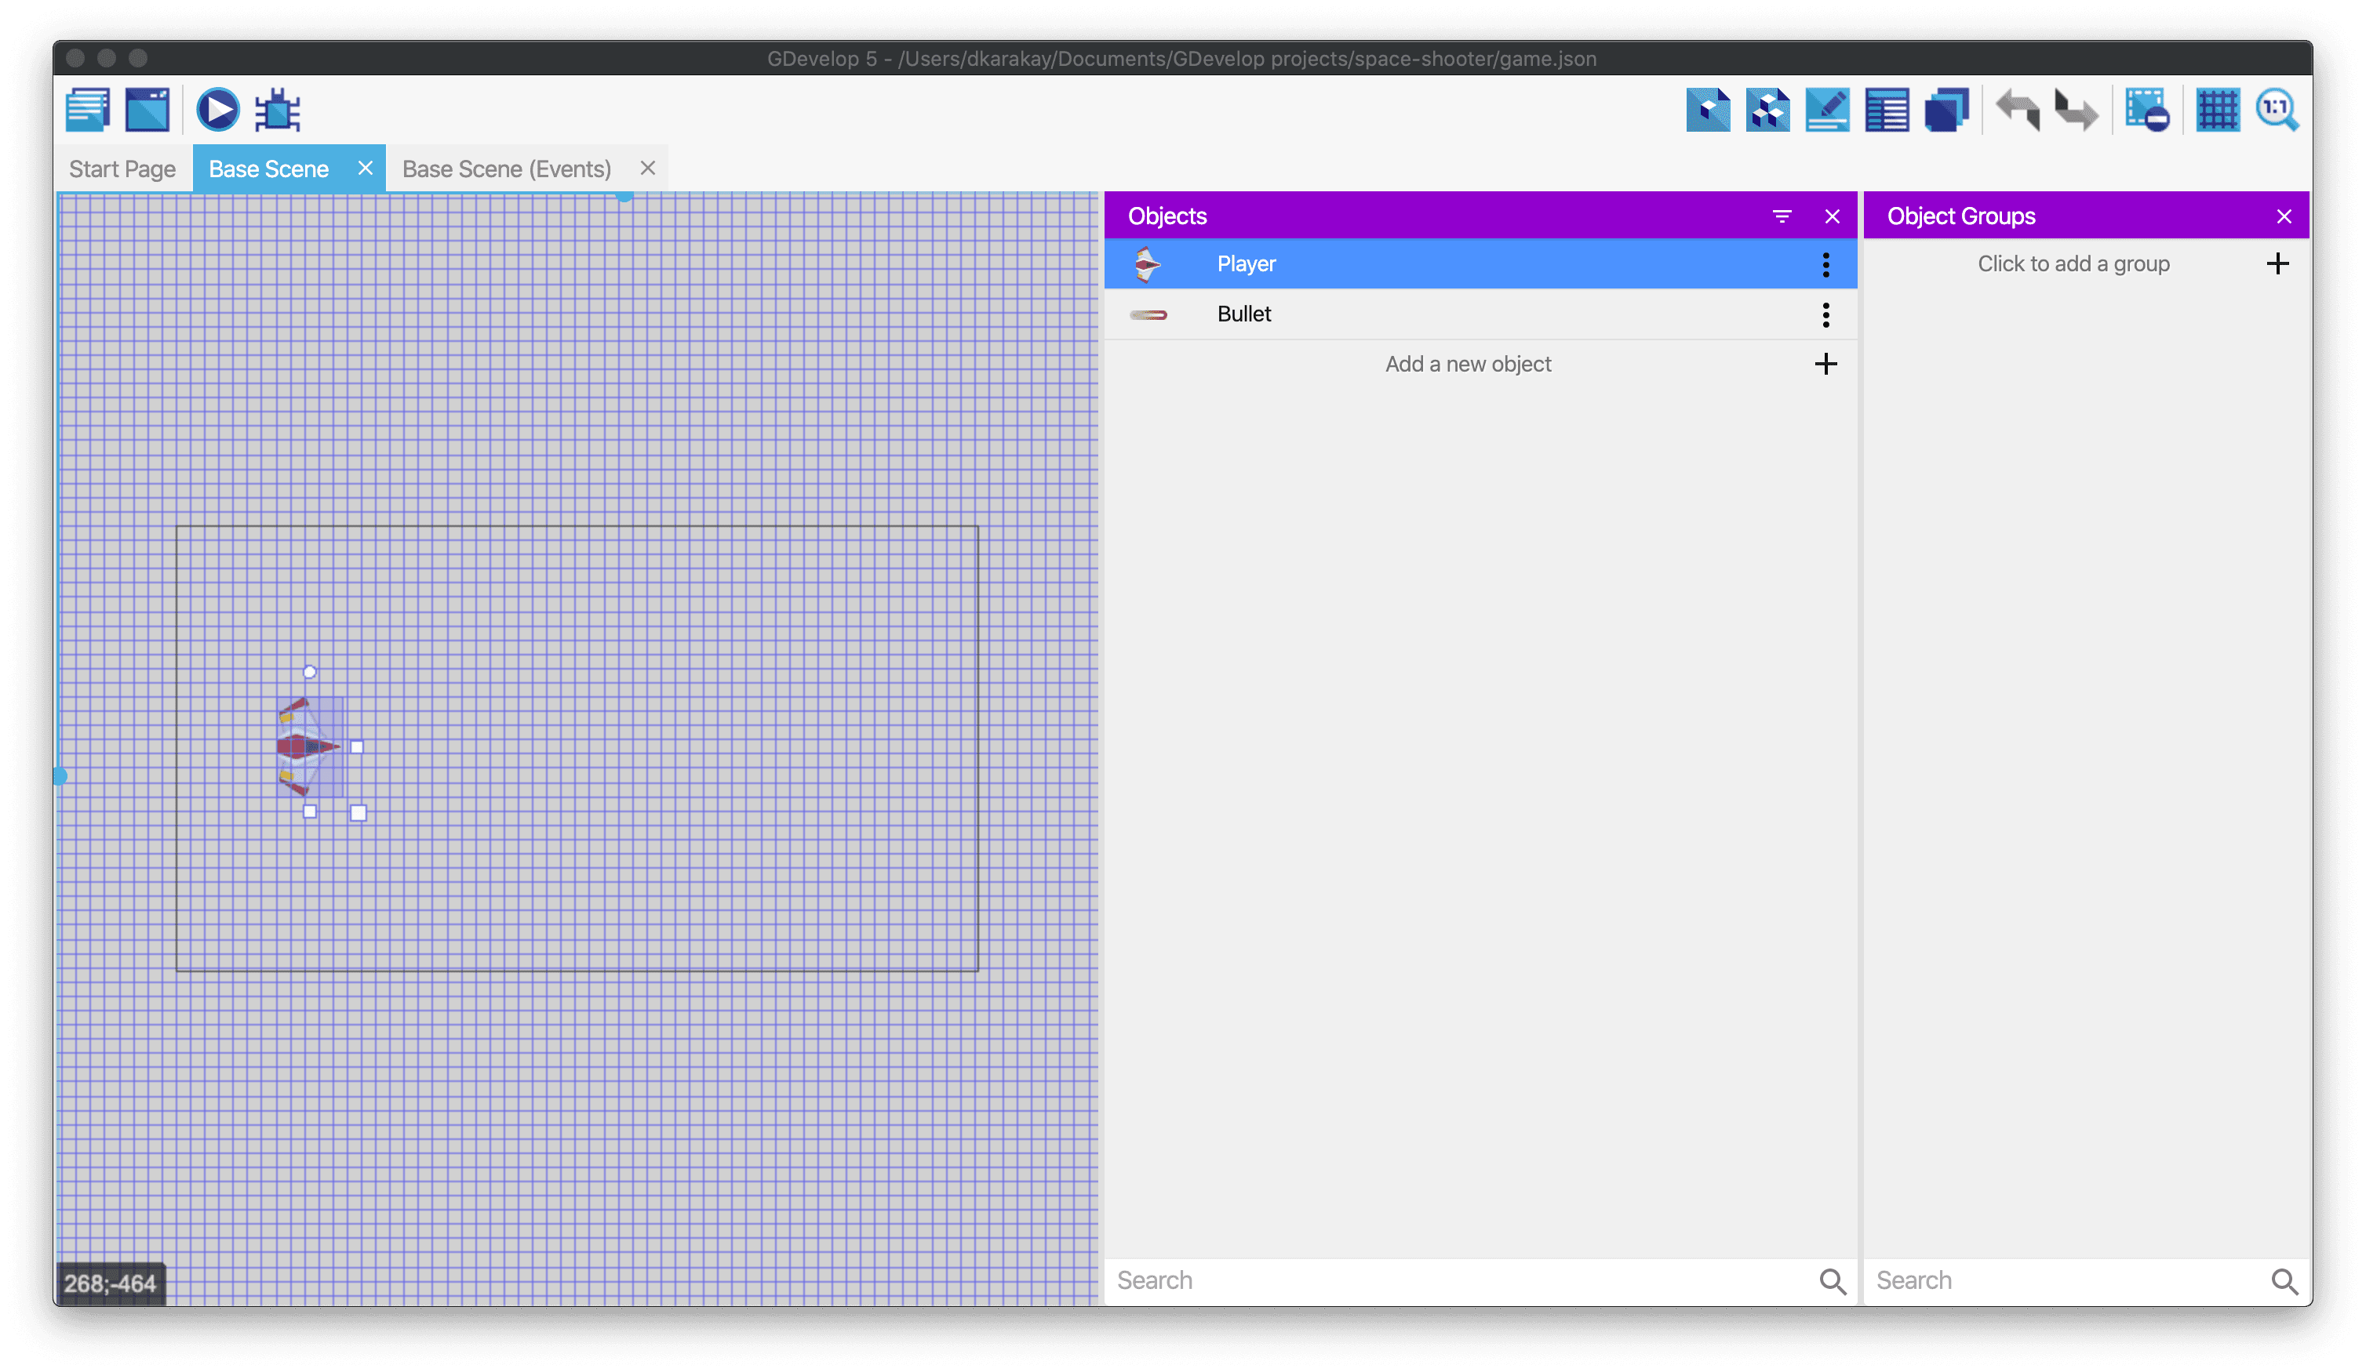
Task: Toggle the grid display icon
Action: click(2218, 110)
